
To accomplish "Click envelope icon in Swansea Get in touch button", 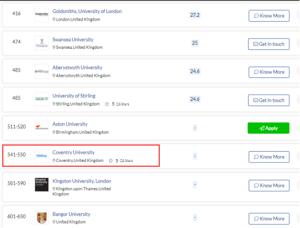I will [x=256, y=44].
